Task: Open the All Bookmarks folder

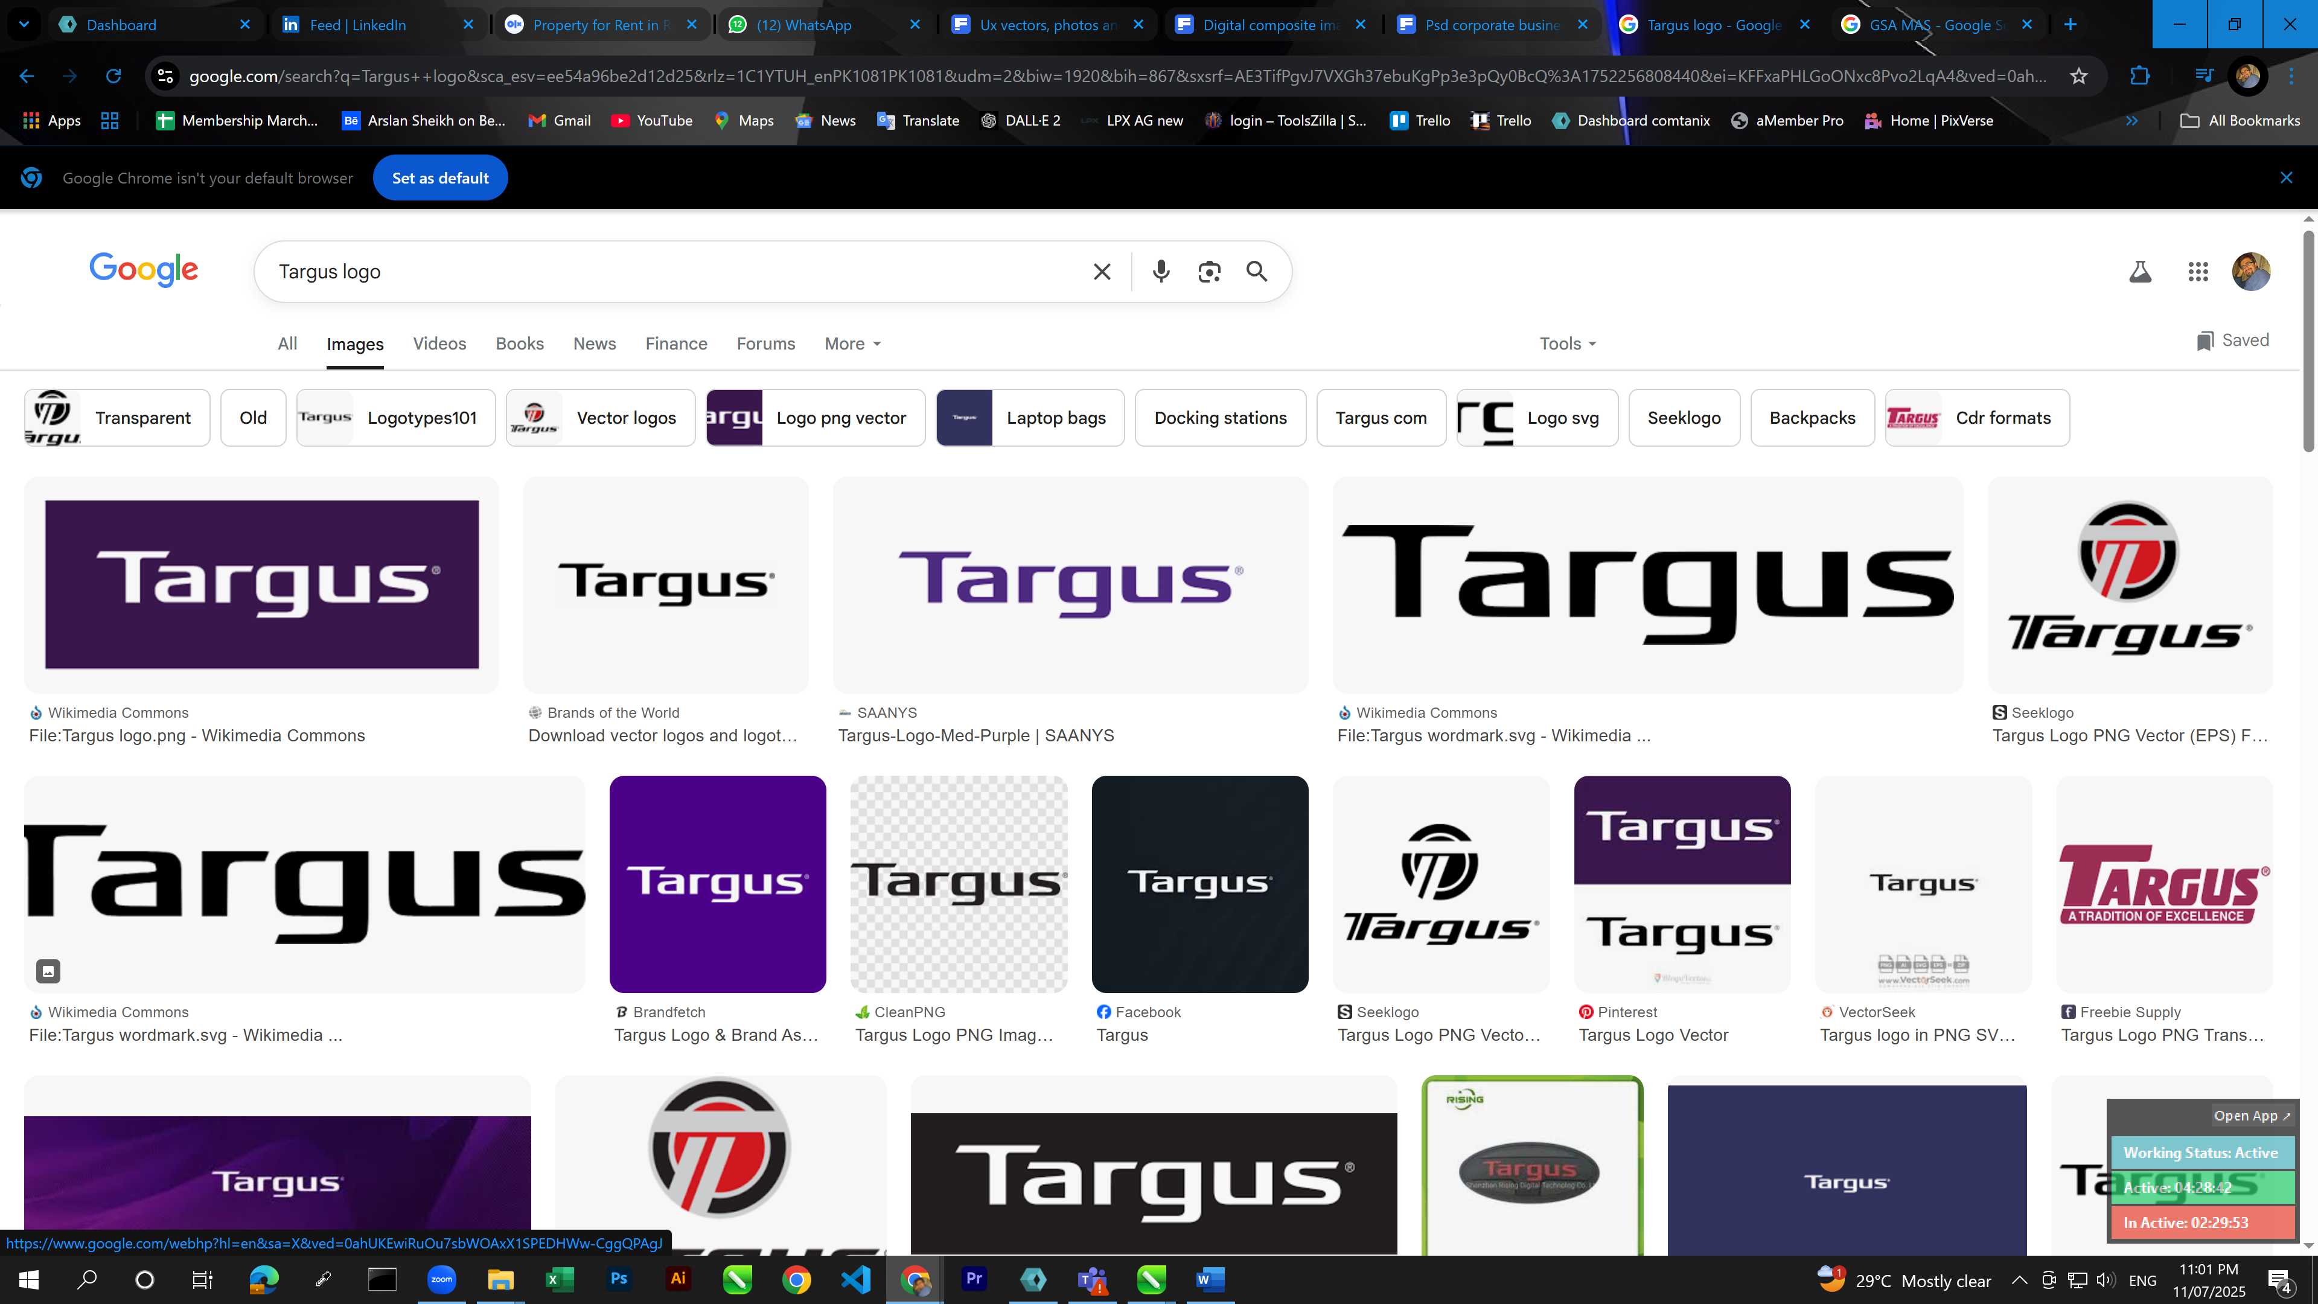Action: pos(2241,121)
